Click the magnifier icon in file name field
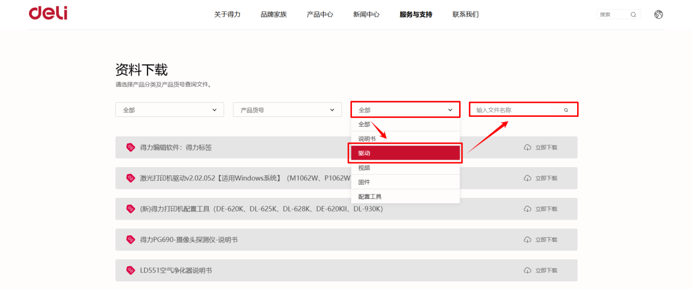 566,110
